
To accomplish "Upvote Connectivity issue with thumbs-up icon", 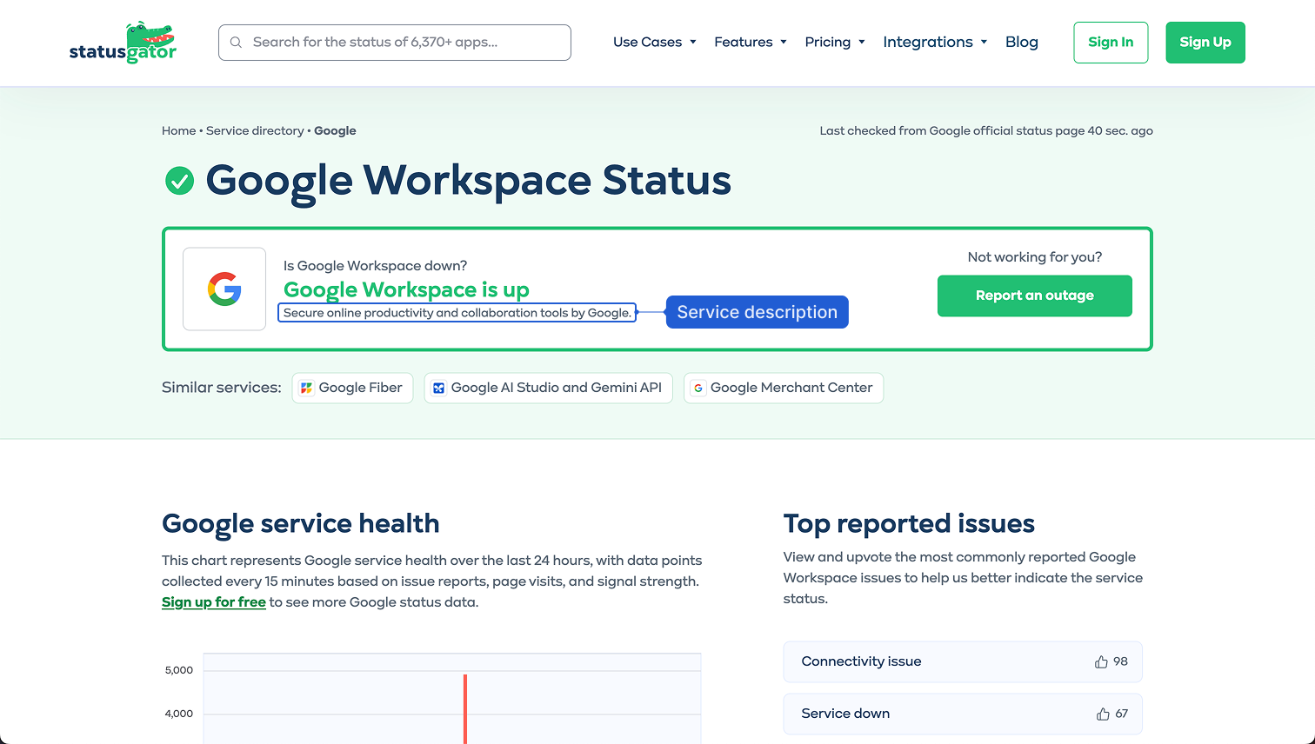I will [x=1101, y=661].
